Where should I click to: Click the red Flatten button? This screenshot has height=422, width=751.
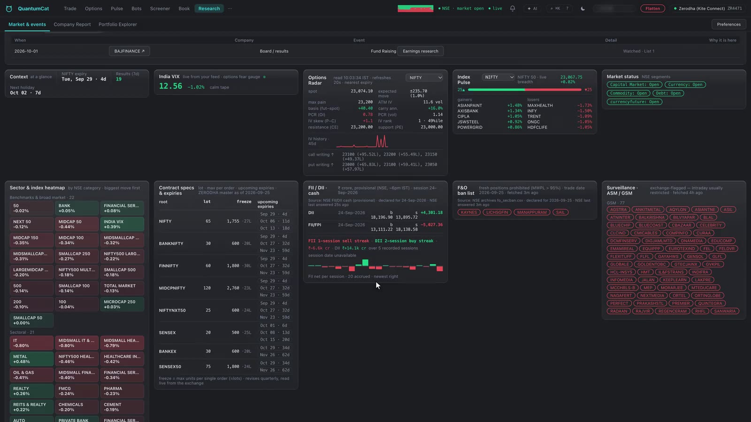pyautogui.click(x=652, y=8)
